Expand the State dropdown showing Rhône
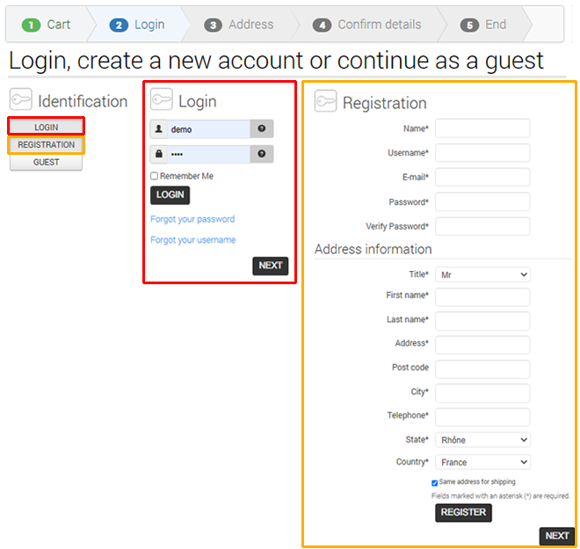Image resolution: width=580 pixels, height=549 pixels. click(482, 440)
